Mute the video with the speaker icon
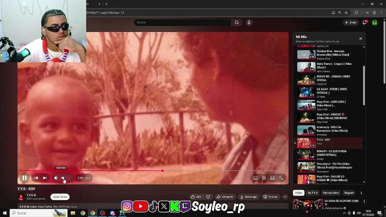This screenshot has height=217, width=386. (x=56, y=178)
